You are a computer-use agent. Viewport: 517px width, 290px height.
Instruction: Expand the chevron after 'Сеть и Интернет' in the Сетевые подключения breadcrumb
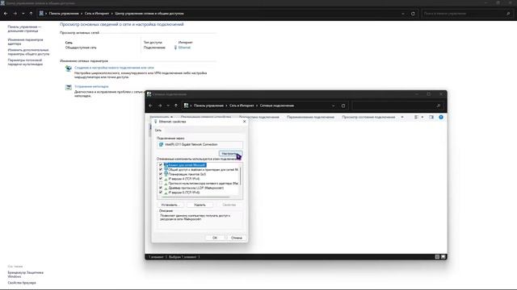(257, 106)
